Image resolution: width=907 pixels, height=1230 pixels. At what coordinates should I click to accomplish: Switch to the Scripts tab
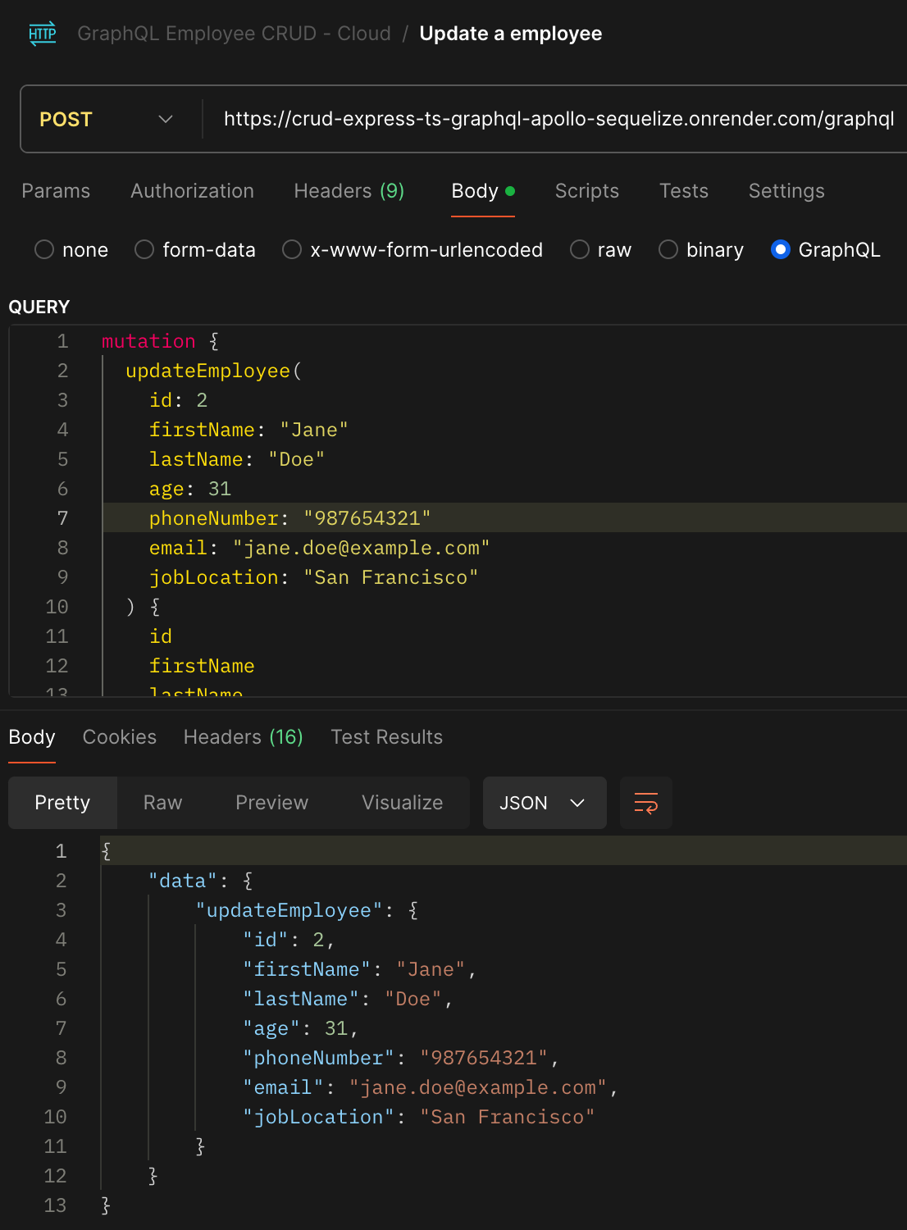587,191
